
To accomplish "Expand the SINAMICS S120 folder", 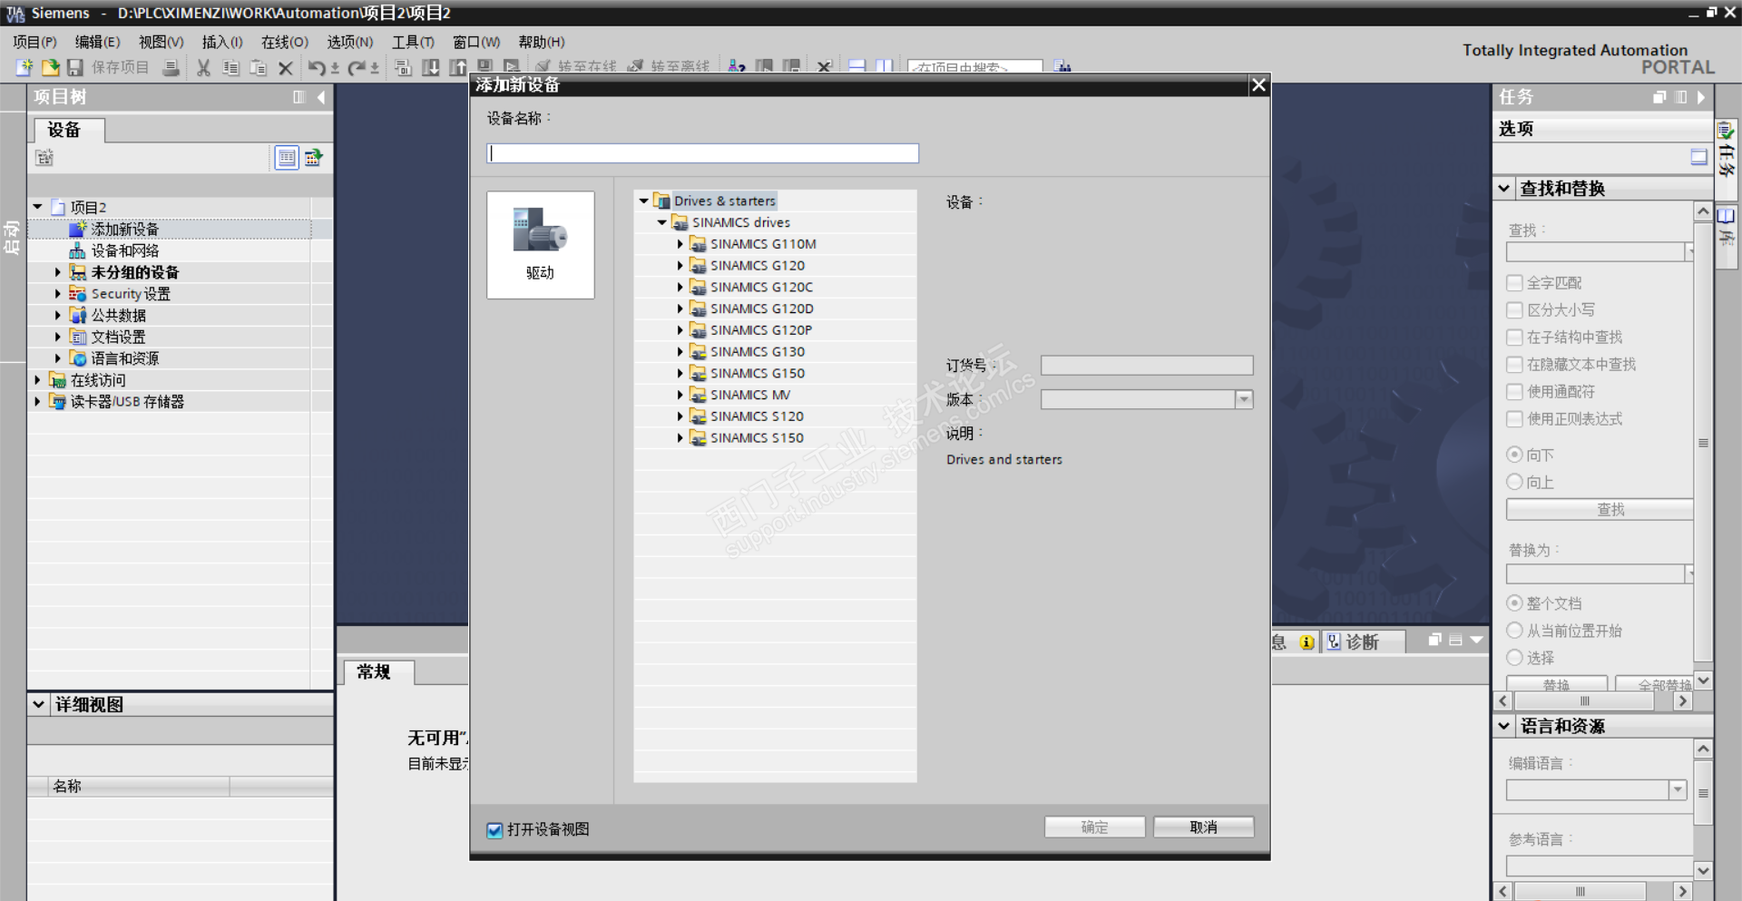I will [x=680, y=416].
